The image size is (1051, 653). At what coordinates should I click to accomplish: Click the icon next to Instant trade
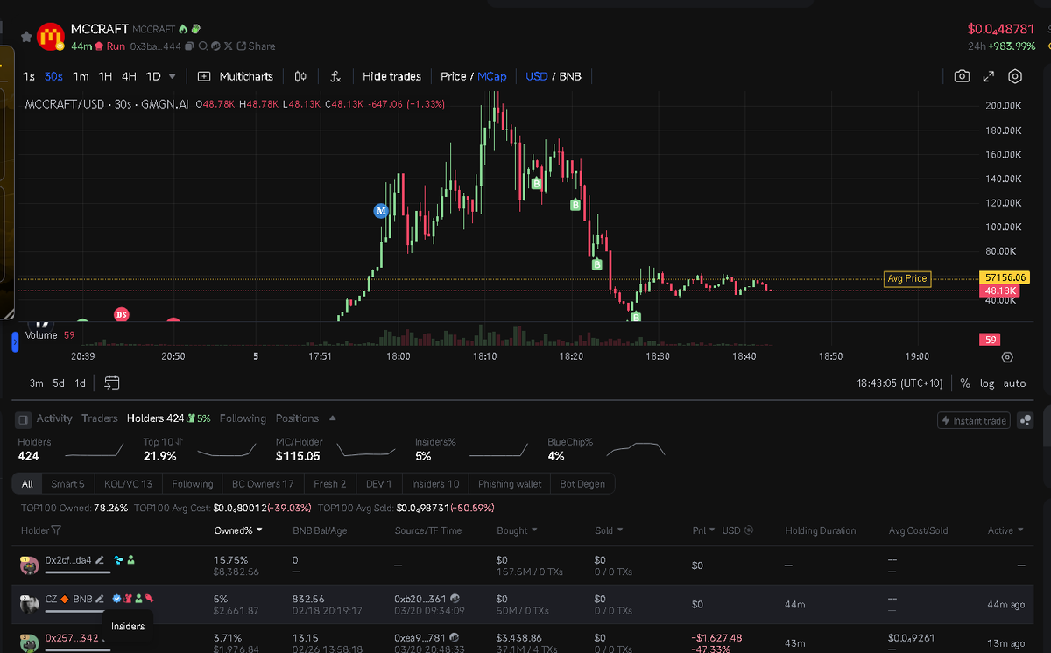(1025, 421)
